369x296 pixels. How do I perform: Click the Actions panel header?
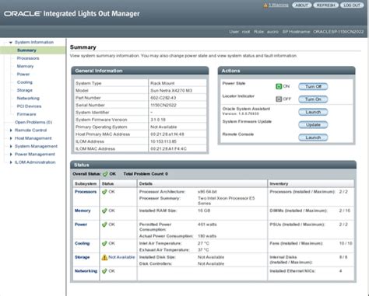click(286, 71)
